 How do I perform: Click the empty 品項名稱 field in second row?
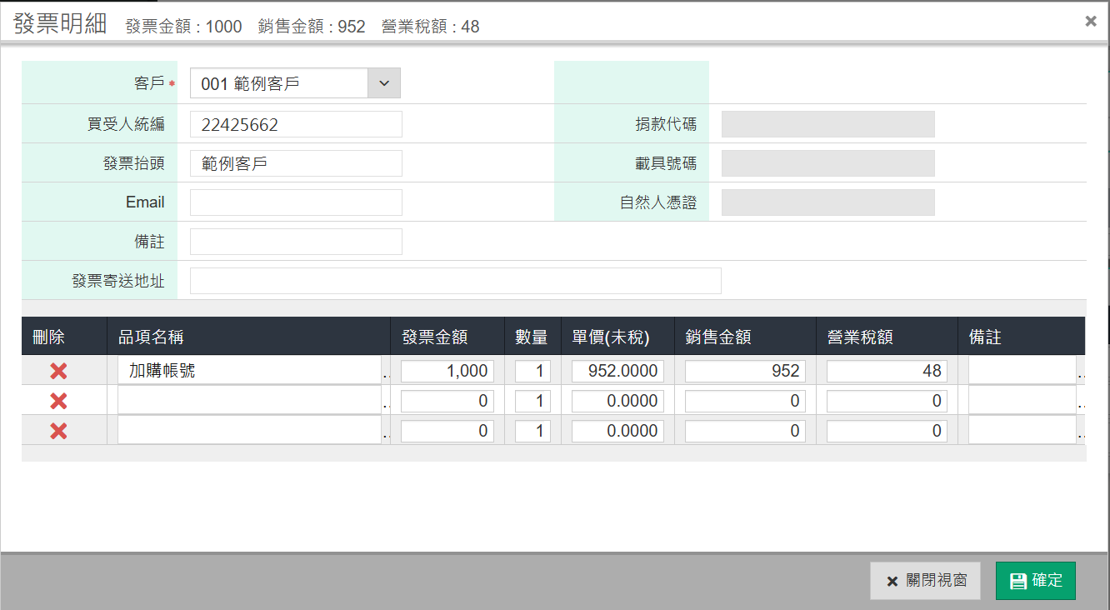click(x=248, y=402)
